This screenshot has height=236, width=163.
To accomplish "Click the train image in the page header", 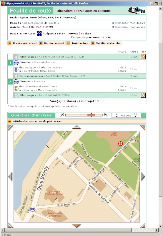I will (x=137, y=11).
